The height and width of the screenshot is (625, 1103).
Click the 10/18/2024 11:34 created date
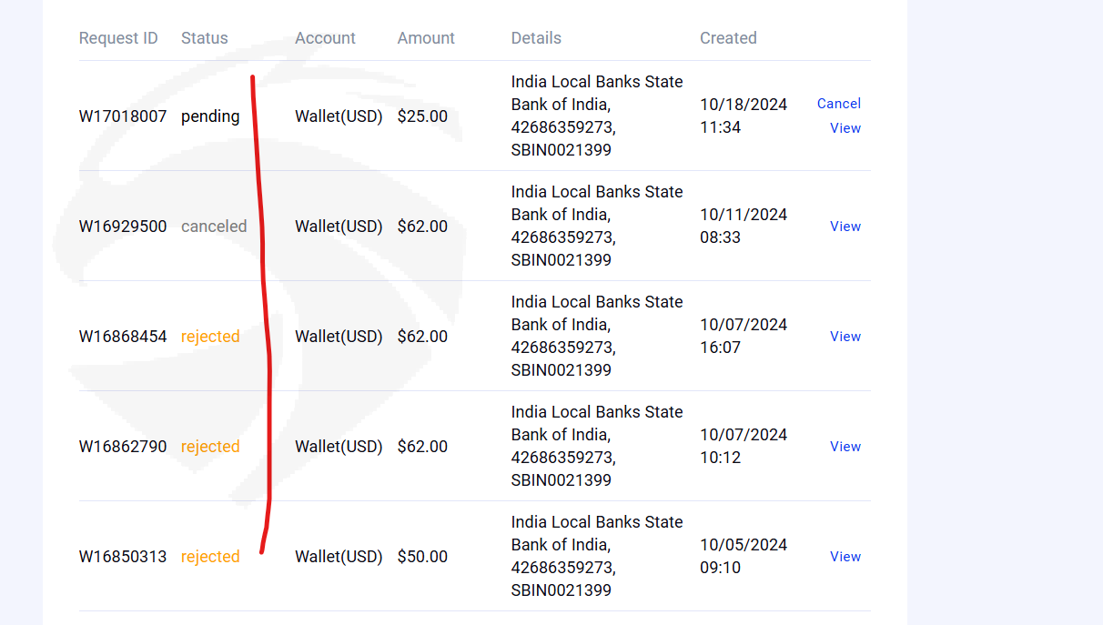pyautogui.click(x=743, y=116)
